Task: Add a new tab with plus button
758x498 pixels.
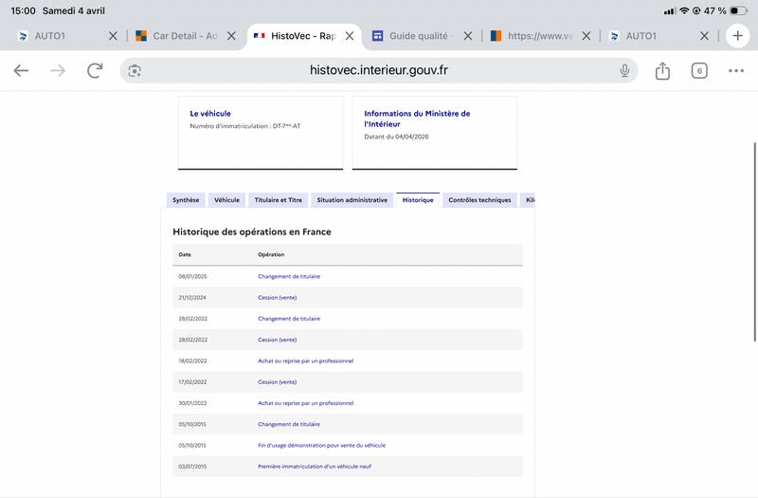Action: [738, 36]
